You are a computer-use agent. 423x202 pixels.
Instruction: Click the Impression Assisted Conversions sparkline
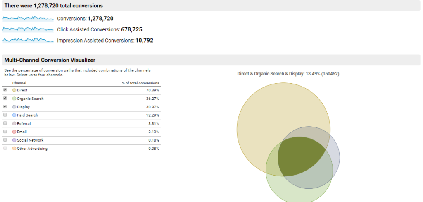(28, 40)
